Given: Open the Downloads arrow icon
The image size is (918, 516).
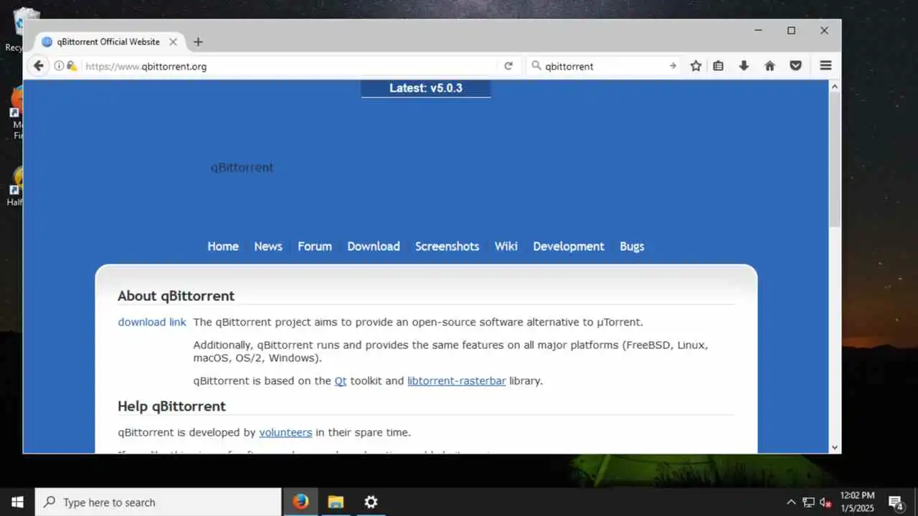Looking at the screenshot, I should (744, 66).
